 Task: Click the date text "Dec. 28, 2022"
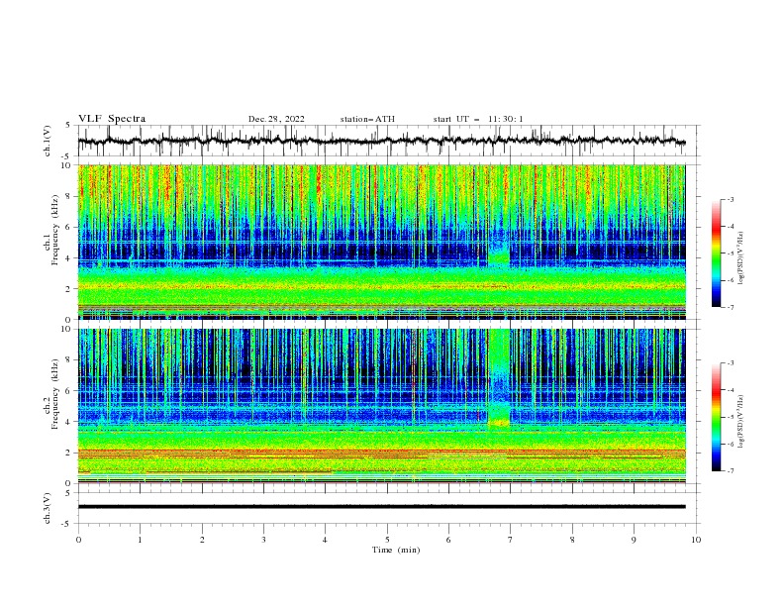click(x=276, y=119)
